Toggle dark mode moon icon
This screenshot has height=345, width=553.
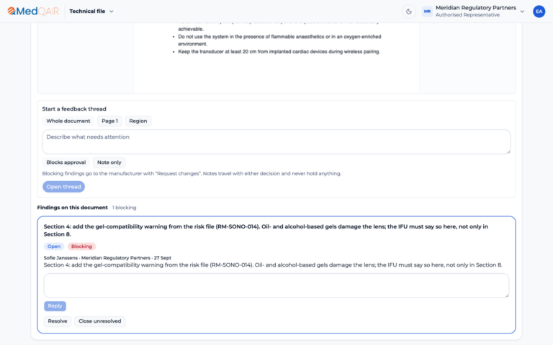(x=409, y=11)
